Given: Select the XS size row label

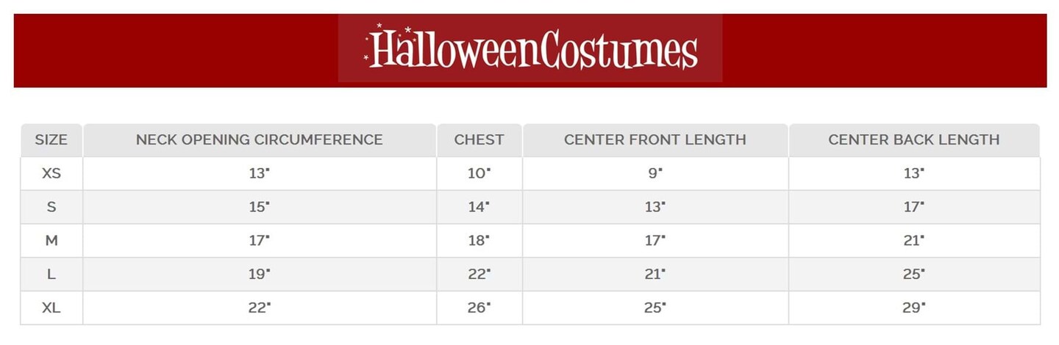Looking at the screenshot, I should pos(51,173).
